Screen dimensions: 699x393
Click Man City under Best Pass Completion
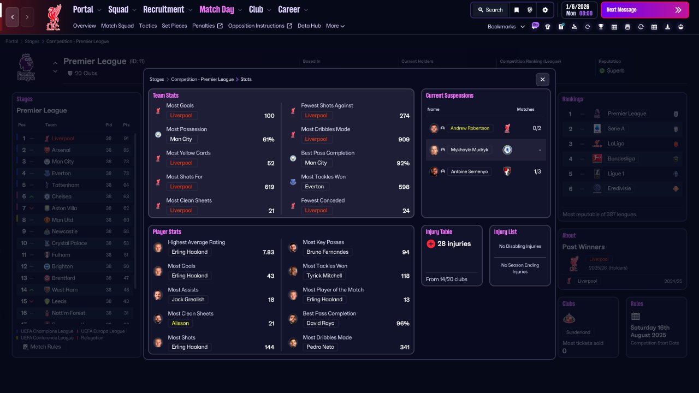click(x=316, y=163)
